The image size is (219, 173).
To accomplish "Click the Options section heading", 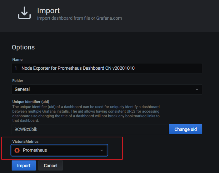I will pyautogui.click(x=23, y=47).
